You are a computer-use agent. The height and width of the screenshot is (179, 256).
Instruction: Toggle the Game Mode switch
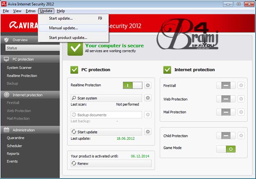pos(226,149)
